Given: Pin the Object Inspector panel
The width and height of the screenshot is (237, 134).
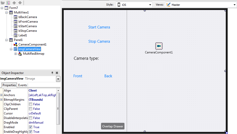Looking at the screenshot, I should coord(52,73).
